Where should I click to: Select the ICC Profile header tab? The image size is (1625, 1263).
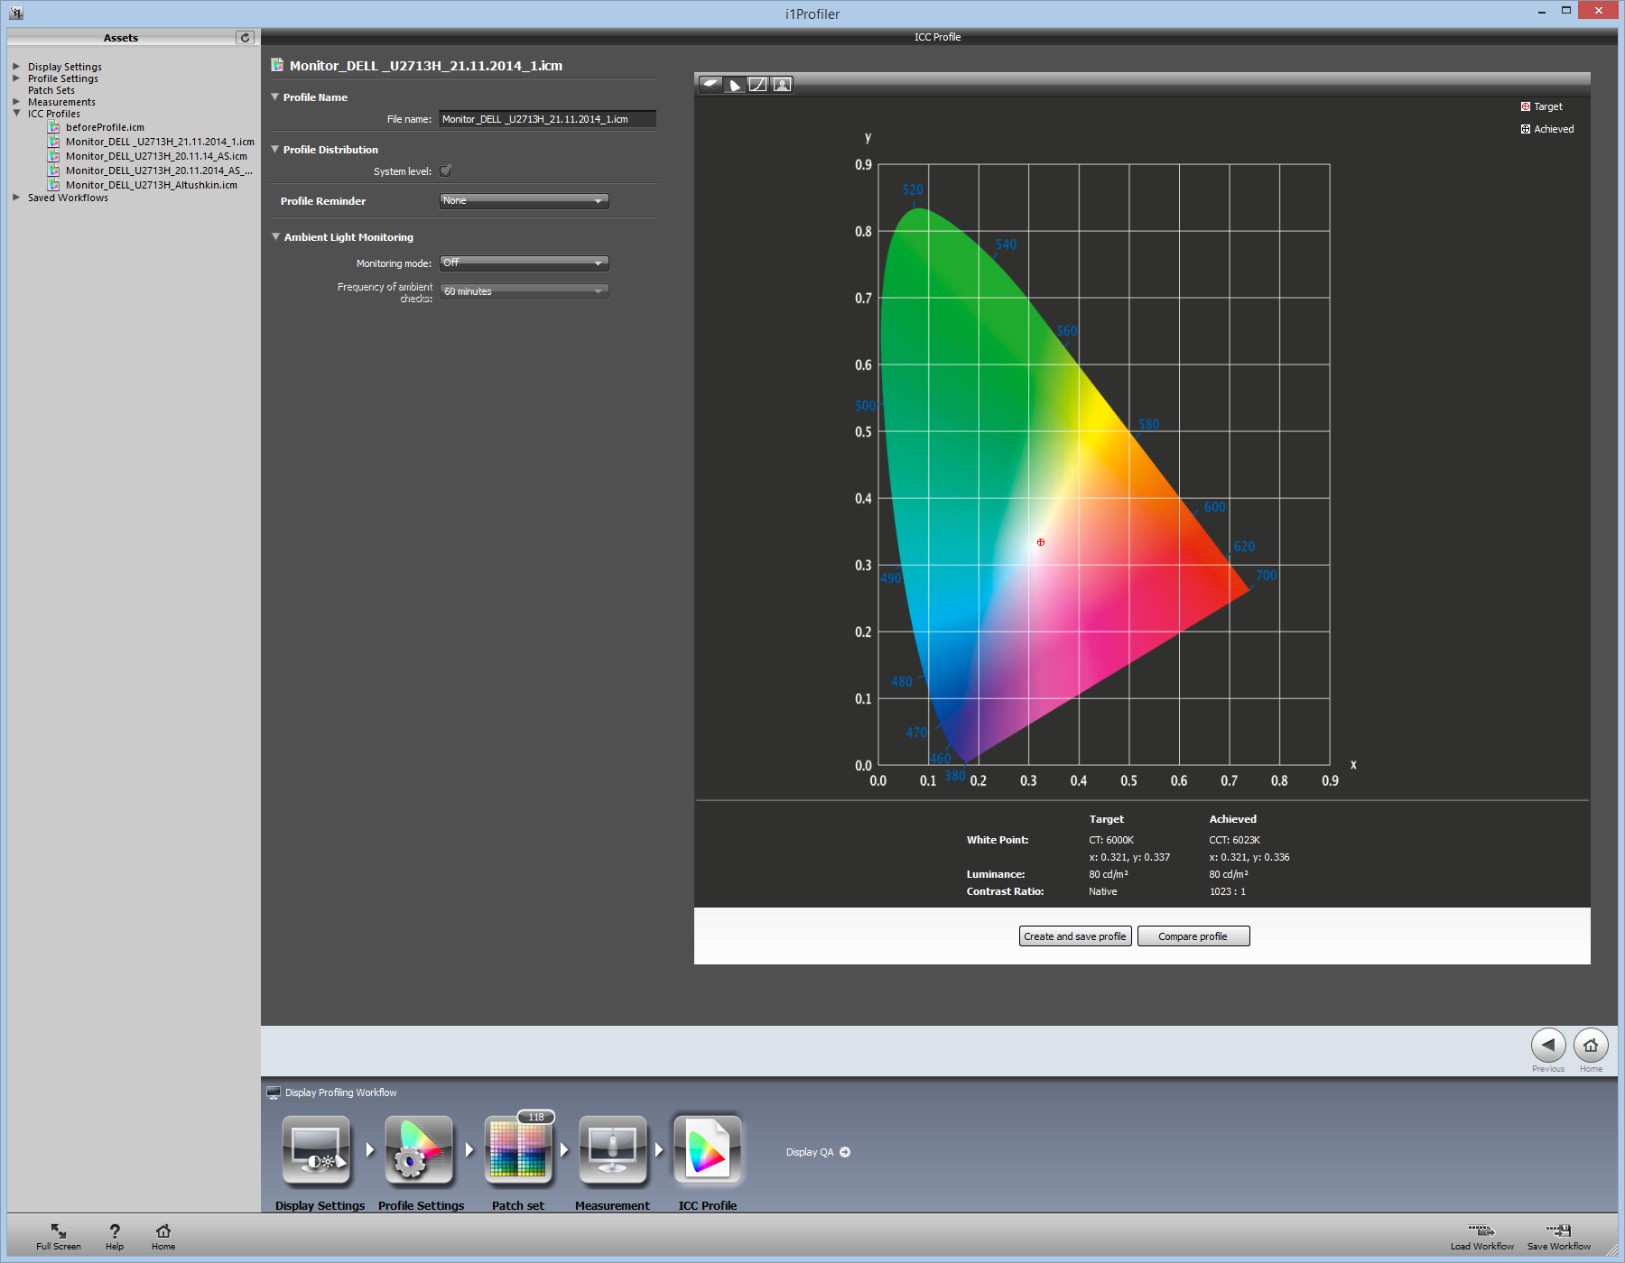coord(937,37)
